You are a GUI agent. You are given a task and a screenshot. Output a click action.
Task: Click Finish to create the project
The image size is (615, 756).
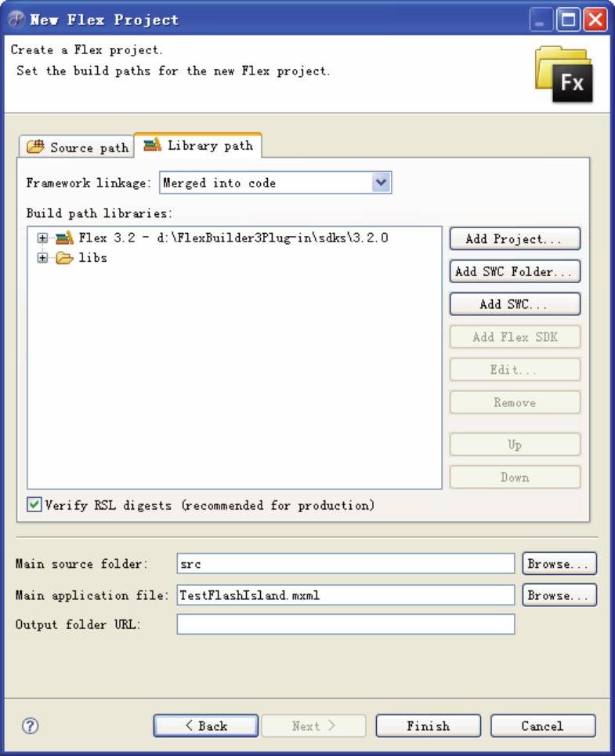point(428,725)
